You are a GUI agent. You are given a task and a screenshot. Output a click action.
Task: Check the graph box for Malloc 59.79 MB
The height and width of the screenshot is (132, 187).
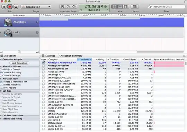(x=43, y=72)
